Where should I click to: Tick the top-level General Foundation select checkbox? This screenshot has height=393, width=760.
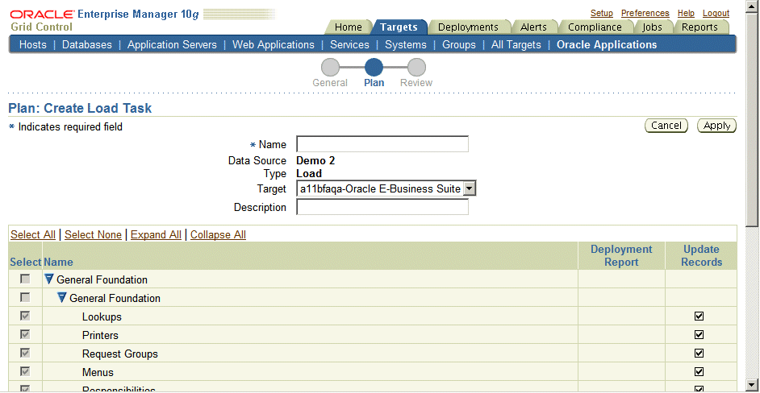coord(25,279)
